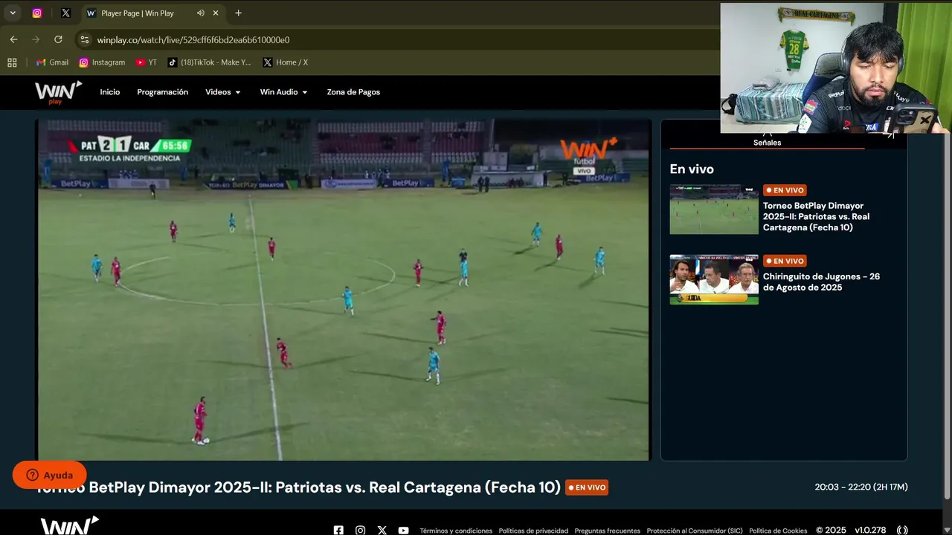Select the Player Page | Win Play tab
This screenshot has width=952, height=535.
137,13
